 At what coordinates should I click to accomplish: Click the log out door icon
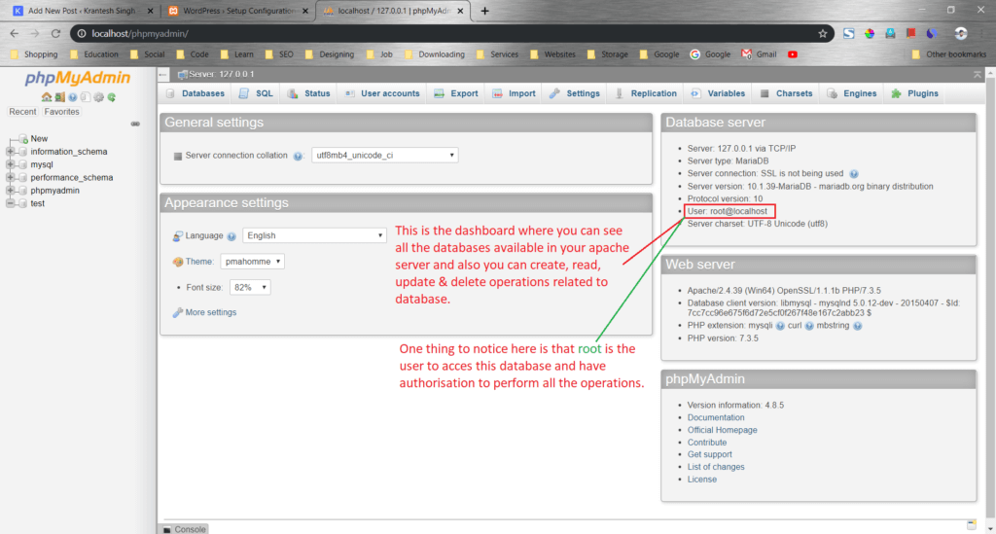coord(59,97)
